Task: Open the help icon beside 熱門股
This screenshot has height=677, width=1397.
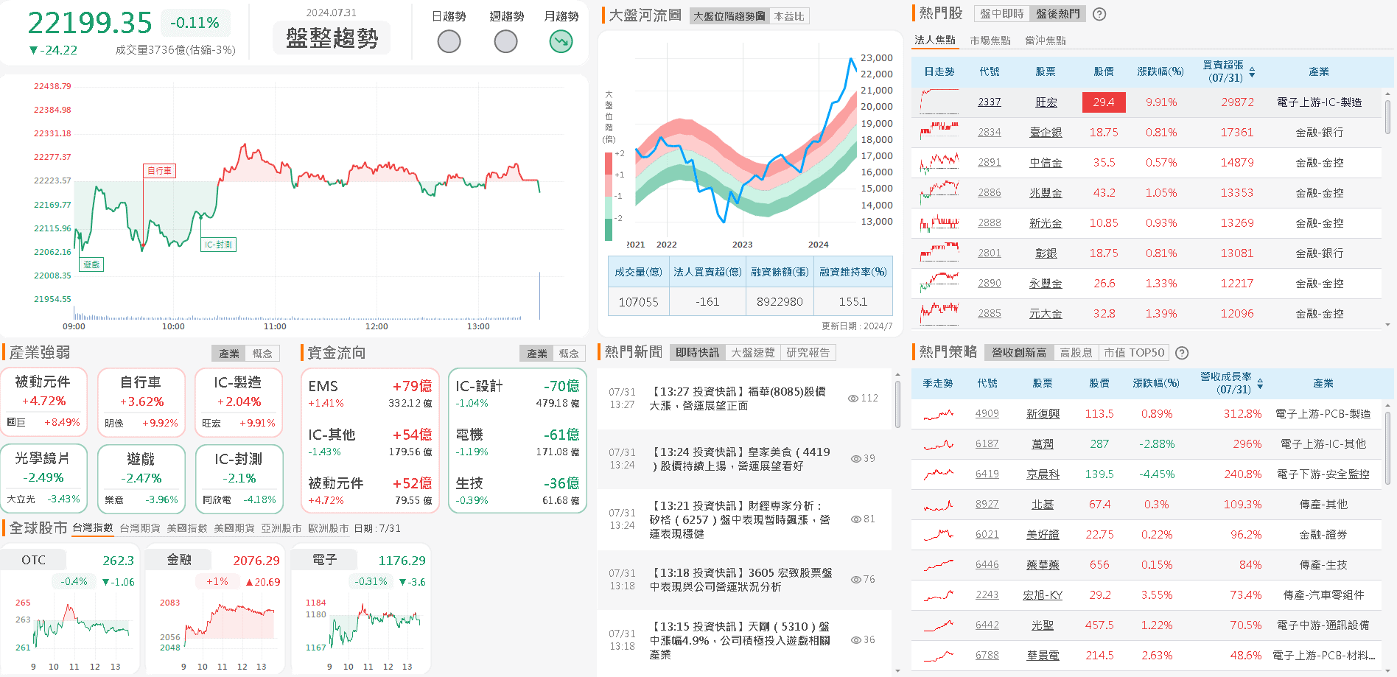Action: [x=1099, y=14]
